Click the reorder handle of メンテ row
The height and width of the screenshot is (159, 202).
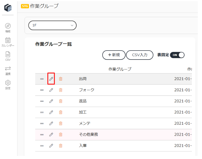coord(42,124)
